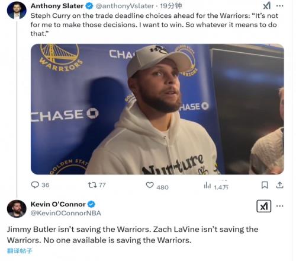The image size is (296, 261).
Task: Click the 翻译帖子 translate link
Action: 20,251
